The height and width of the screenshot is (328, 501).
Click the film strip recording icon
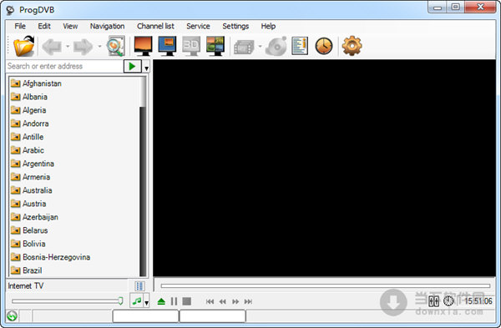pos(244,48)
